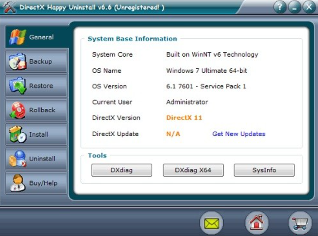Select the General tab
This screenshot has height=236, width=318.
[x=37, y=37]
